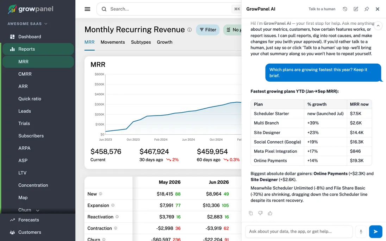Send the chat message with the arrow button
This screenshot has width=386, height=241.
pos(376,232)
